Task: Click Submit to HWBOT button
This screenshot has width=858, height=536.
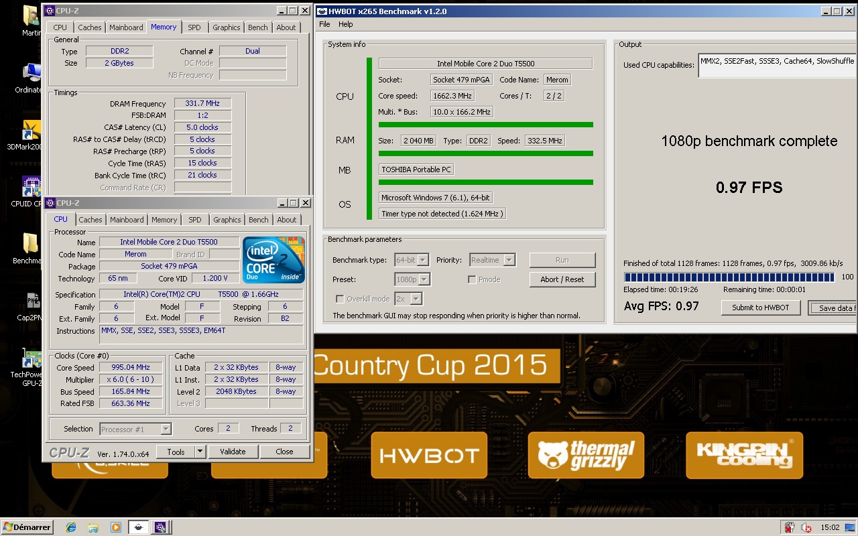Action: tap(761, 308)
